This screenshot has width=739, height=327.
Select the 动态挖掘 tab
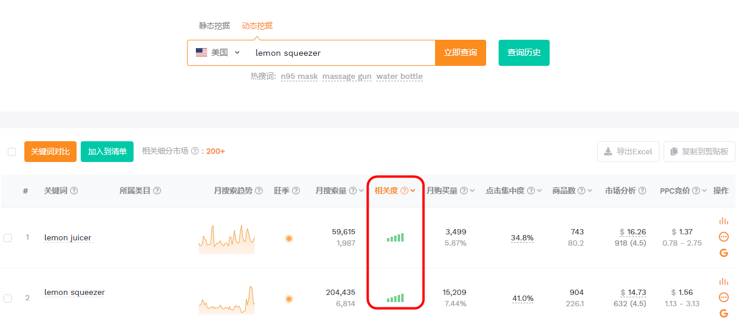257,26
